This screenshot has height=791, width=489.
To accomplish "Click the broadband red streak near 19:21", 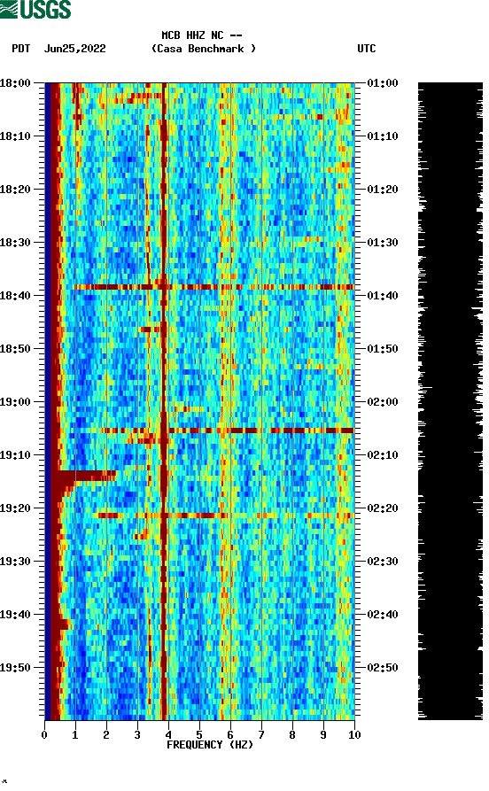I will 223,516.
